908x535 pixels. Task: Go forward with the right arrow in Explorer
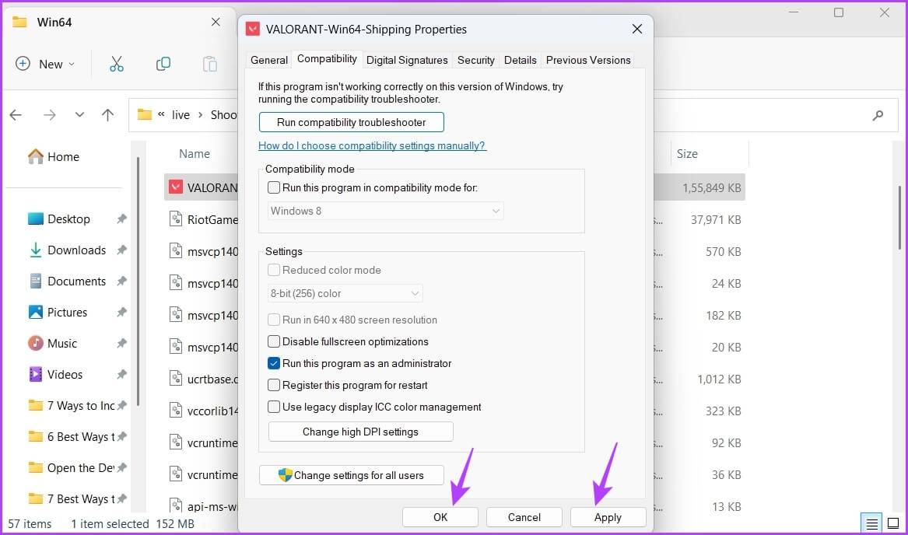coord(50,114)
